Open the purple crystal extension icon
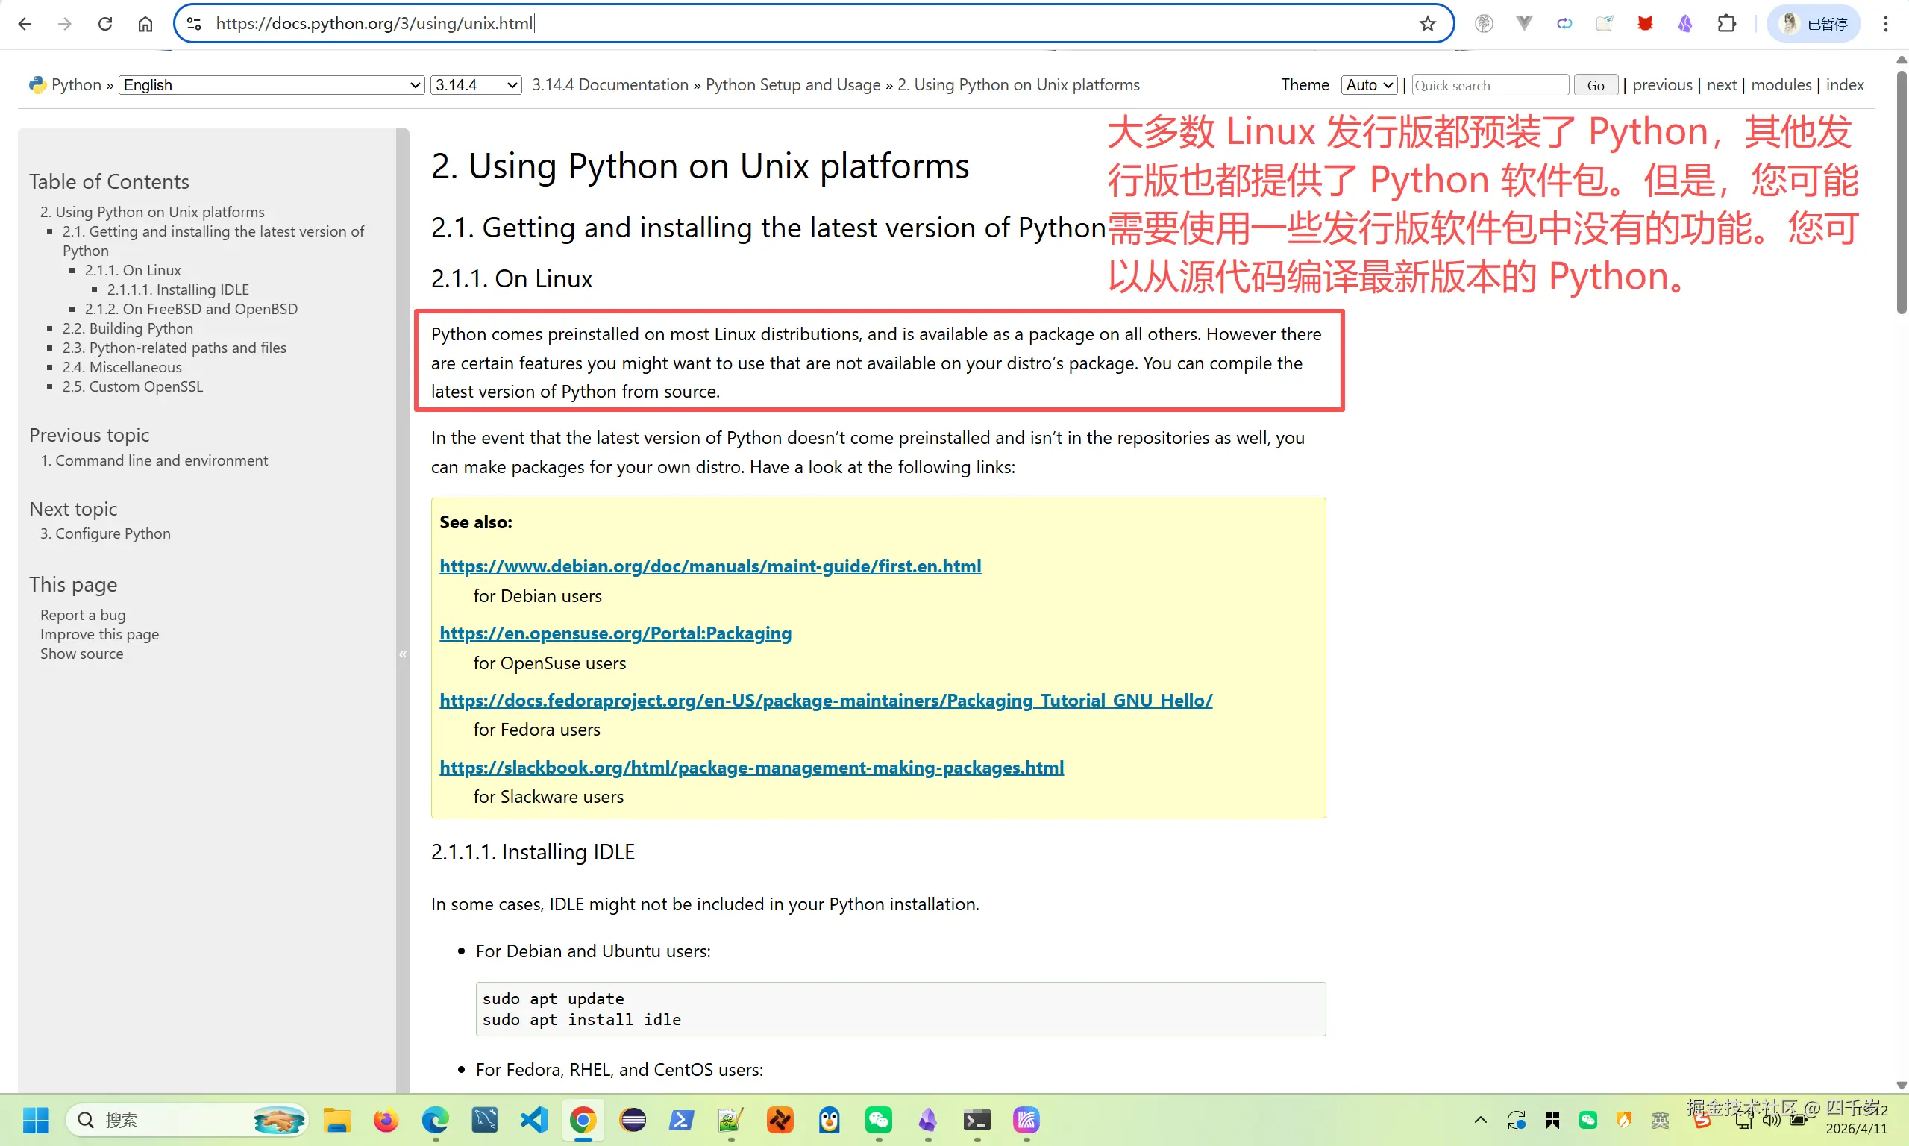The height and width of the screenshot is (1146, 1909). point(1686,23)
